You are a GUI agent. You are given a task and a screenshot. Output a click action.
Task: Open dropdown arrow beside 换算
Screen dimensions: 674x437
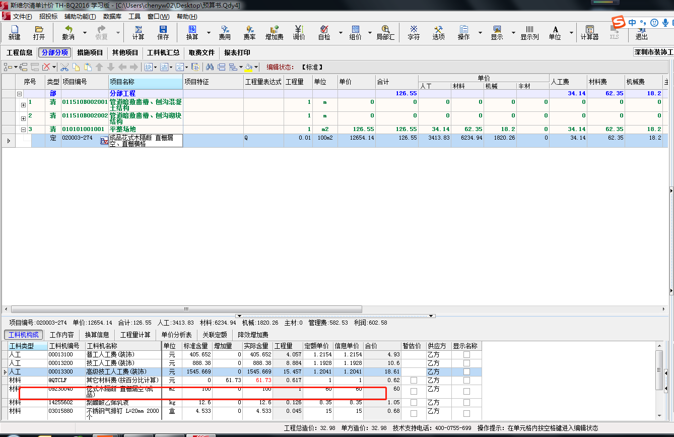click(x=208, y=33)
